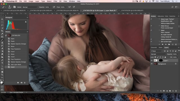Select the Zoom tool

tap(2, 75)
